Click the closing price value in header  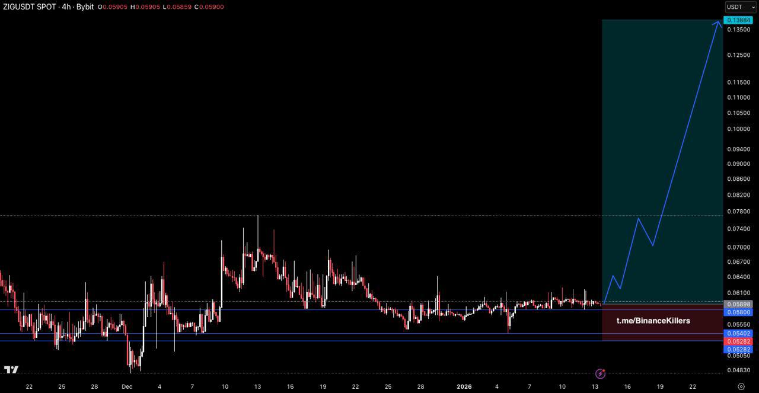(x=213, y=7)
